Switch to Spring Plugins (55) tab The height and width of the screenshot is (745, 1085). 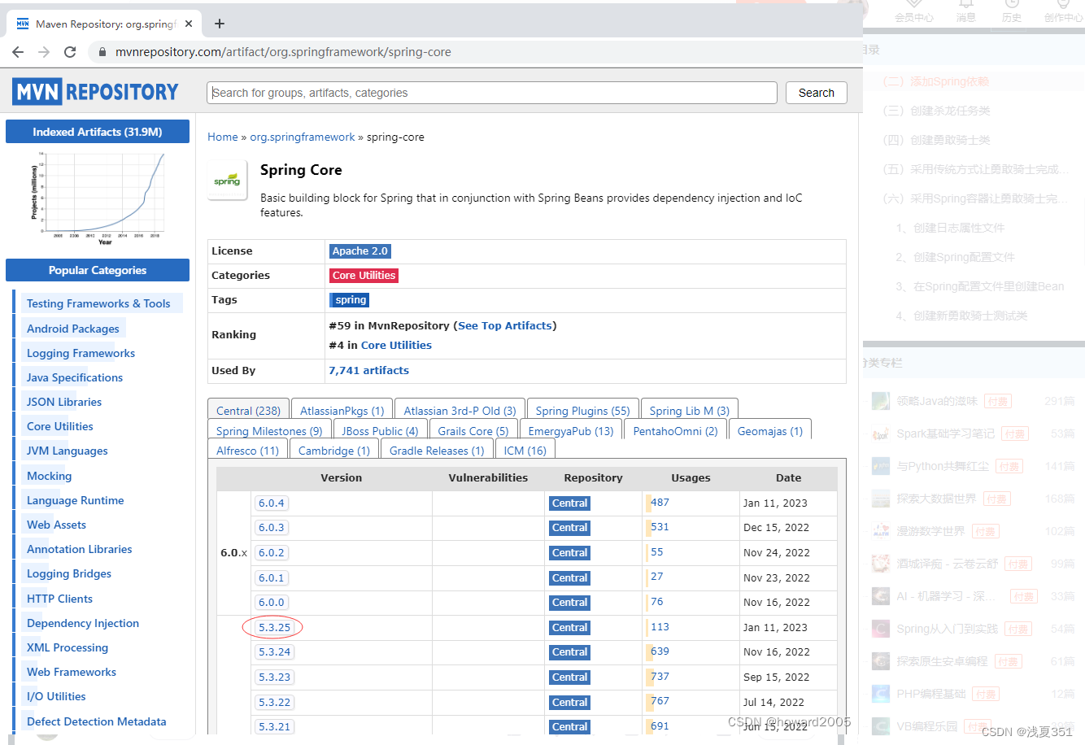coord(582,411)
